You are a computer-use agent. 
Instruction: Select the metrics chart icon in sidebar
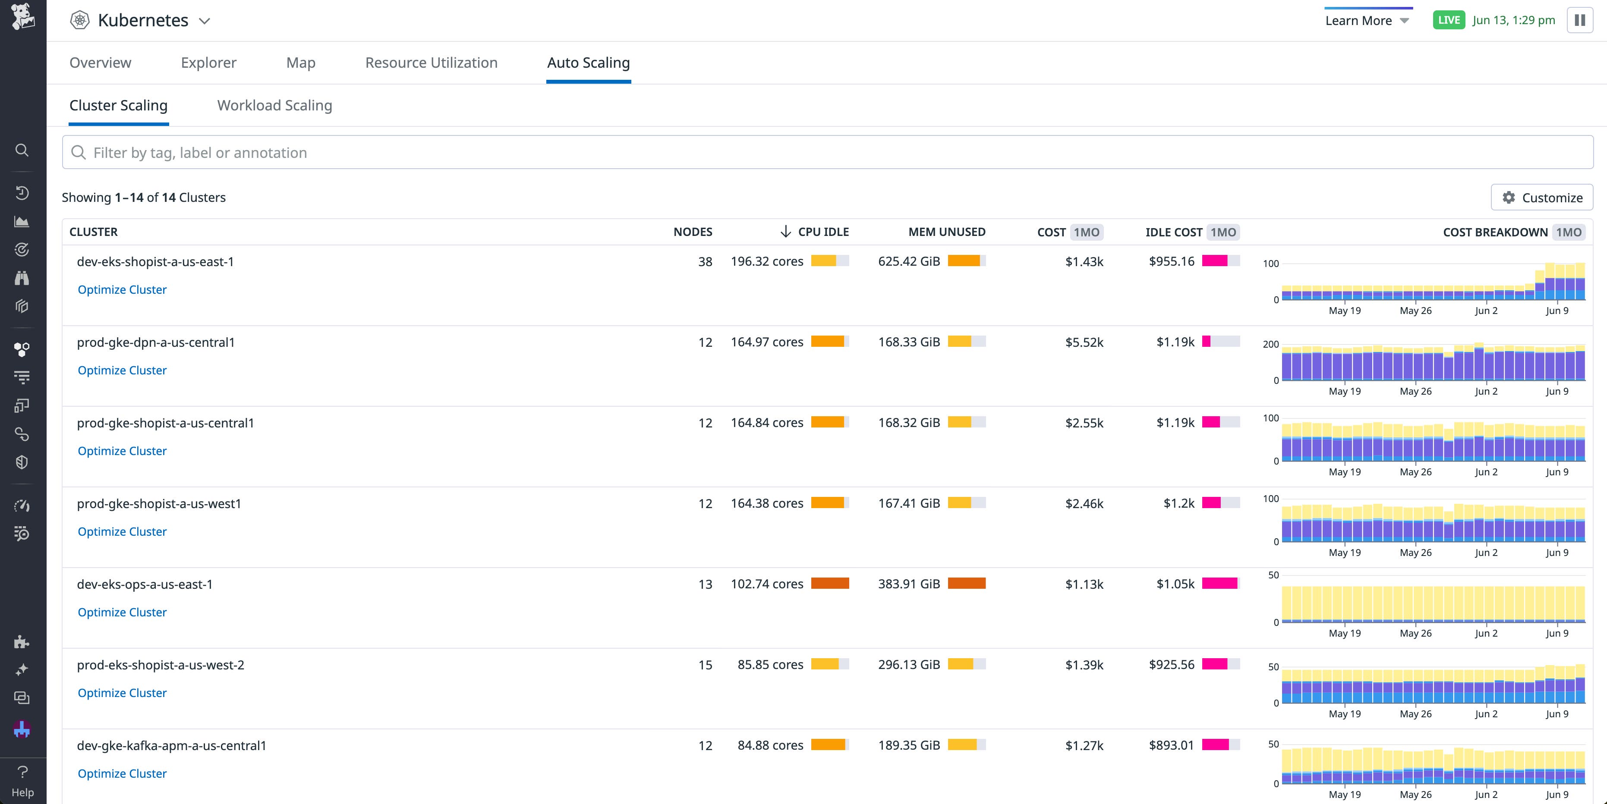(x=22, y=221)
